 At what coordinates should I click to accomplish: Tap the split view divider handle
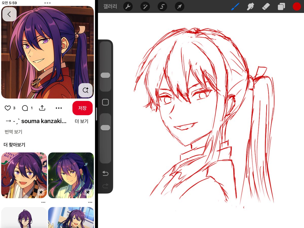[x=96, y=114]
